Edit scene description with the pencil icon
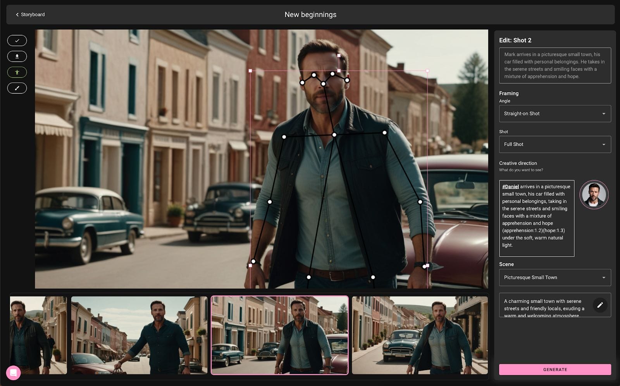The image size is (620, 386). tap(599, 305)
